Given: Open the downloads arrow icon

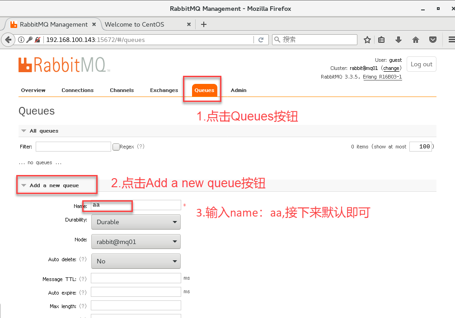Looking at the screenshot, I should pyautogui.click(x=398, y=39).
